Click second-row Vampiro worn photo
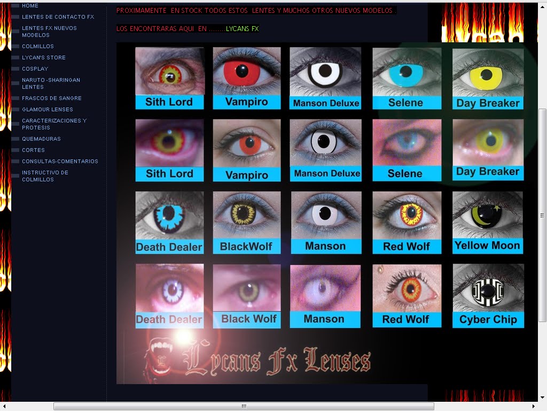The image size is (547, 413). click(x=247, y=143)
